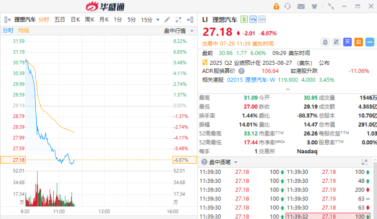The image size is (377, 219).
Task: Switch to 15分 chart tab
Action: 147,20
